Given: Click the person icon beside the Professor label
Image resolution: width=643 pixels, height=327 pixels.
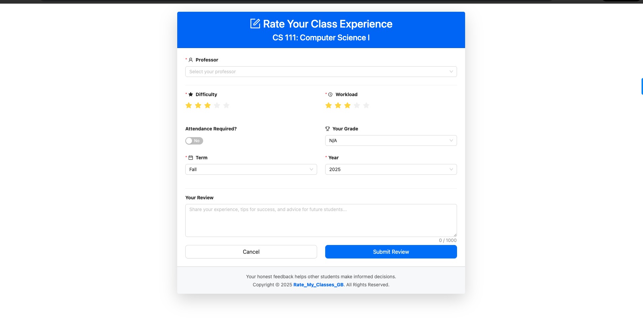Looking at the screenshot, I should pyautogui.click(x=191, y=59).
